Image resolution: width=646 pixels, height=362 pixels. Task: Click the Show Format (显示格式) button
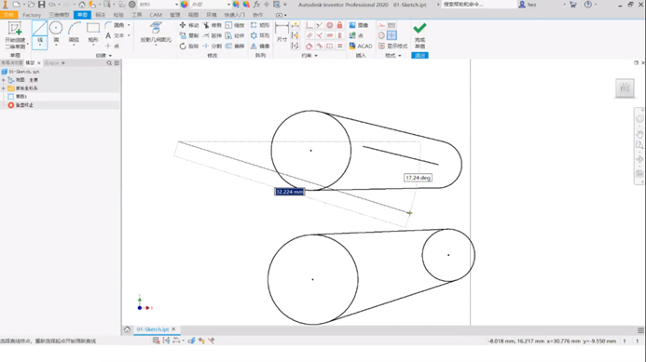pyautogui.click(x=393, y=47)
